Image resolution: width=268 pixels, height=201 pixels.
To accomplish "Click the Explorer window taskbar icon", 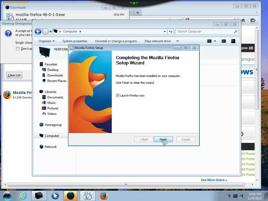I will click(x=39, y=196).
